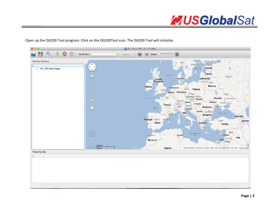The width and height of the screenshot is (280, 216).
Task: Zoom in with the map plus button
Action: pos(92,76)
